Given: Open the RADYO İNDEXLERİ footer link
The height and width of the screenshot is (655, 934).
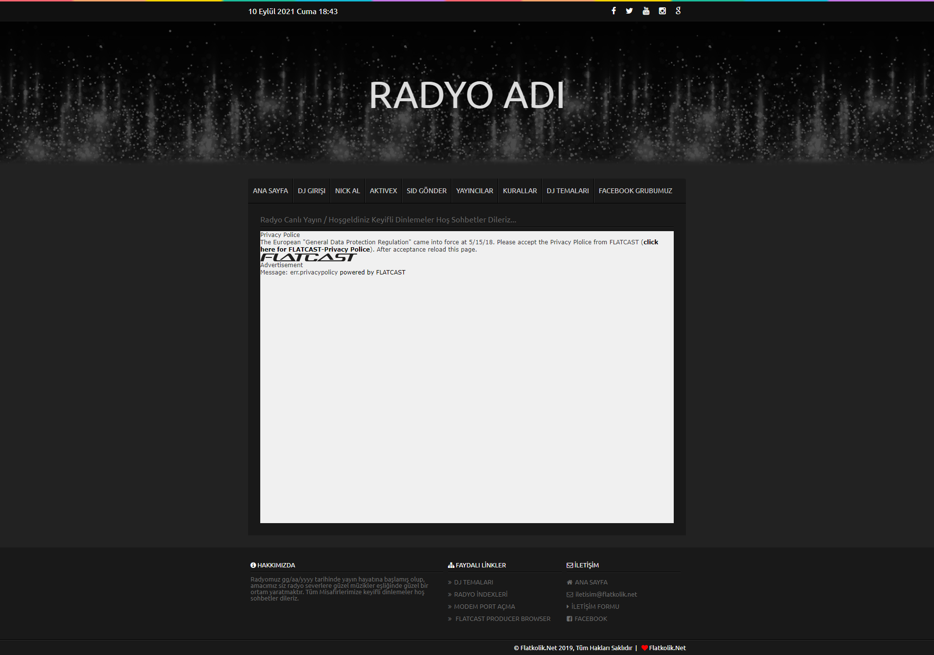Looking at the screenshot, I should (481, 594).
